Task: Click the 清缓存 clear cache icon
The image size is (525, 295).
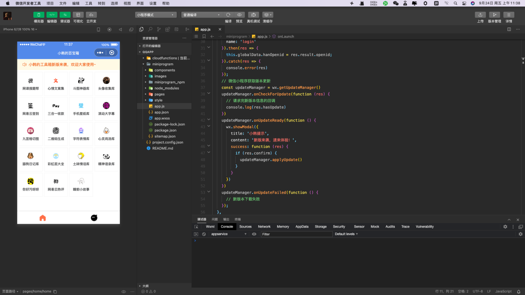Action: (267, 15)
